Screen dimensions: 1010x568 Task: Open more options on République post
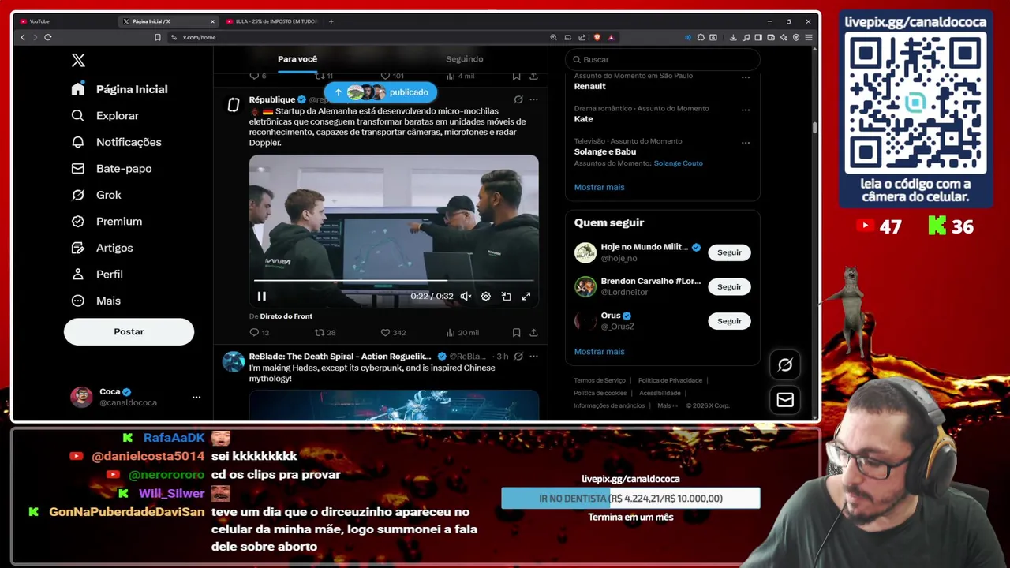pyautogui.click(x=533, y=100)
